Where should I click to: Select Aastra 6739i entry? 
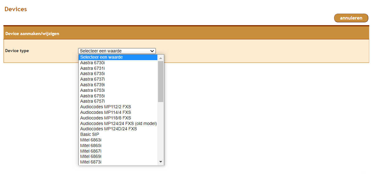118,85
